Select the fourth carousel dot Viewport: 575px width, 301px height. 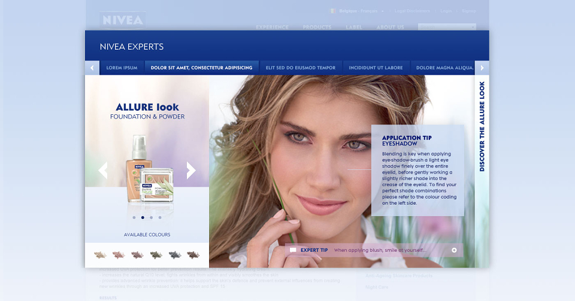[160, 217]
